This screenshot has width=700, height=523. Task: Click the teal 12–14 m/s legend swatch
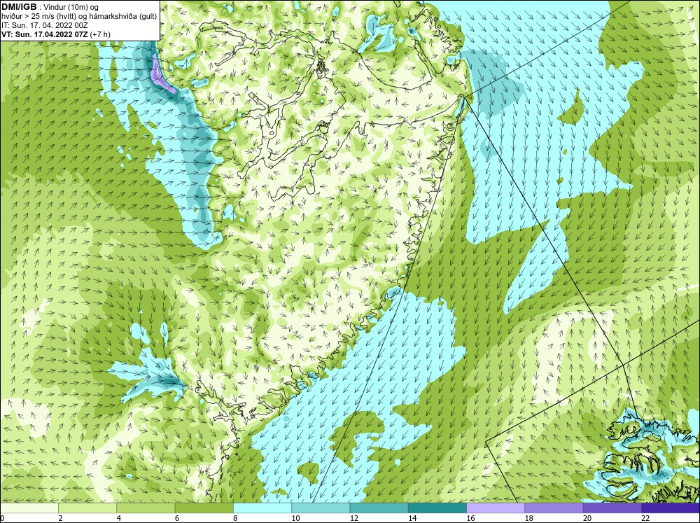[379, 508]
